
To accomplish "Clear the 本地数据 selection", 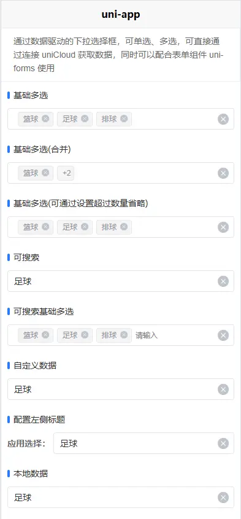I will point(223,497).
